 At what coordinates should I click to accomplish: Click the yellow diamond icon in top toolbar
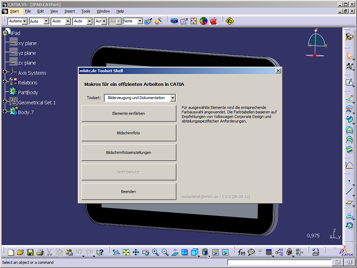230,21
